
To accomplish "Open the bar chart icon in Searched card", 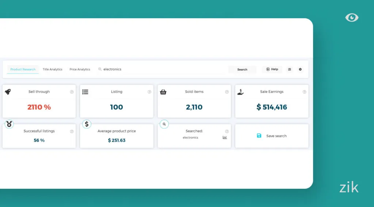I will (x=225, y=138).
